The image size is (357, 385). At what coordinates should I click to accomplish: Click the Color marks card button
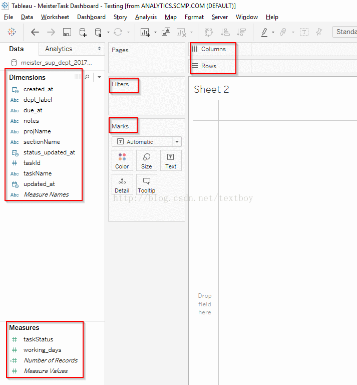pyautogui.click(x=122, y=160)
